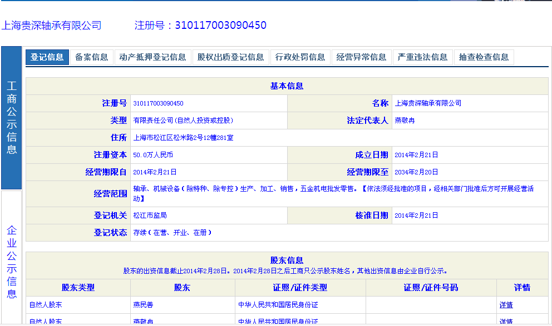The image size is (552, 326).
Task: Click the 注册号 number in page header
Action: (220, 26)
